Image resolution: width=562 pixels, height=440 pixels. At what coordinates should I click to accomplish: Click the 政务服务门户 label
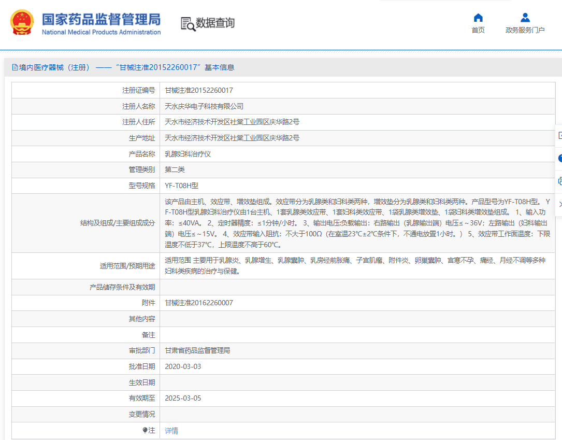pos(525,30)
